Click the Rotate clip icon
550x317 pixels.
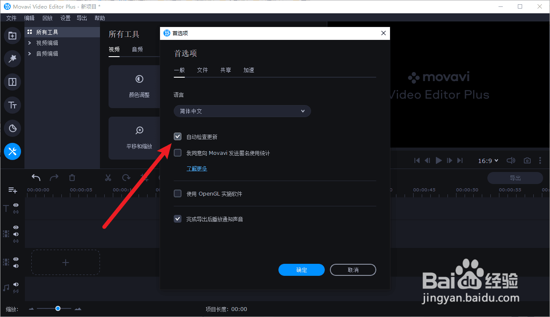tap(126, 178)
